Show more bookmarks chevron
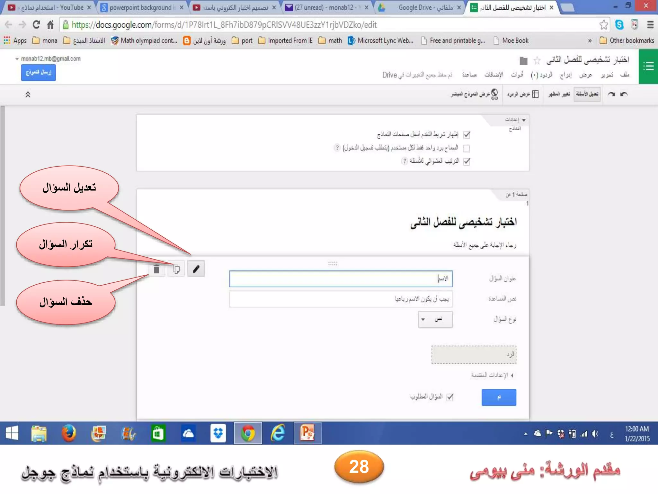 click(590, 41)
